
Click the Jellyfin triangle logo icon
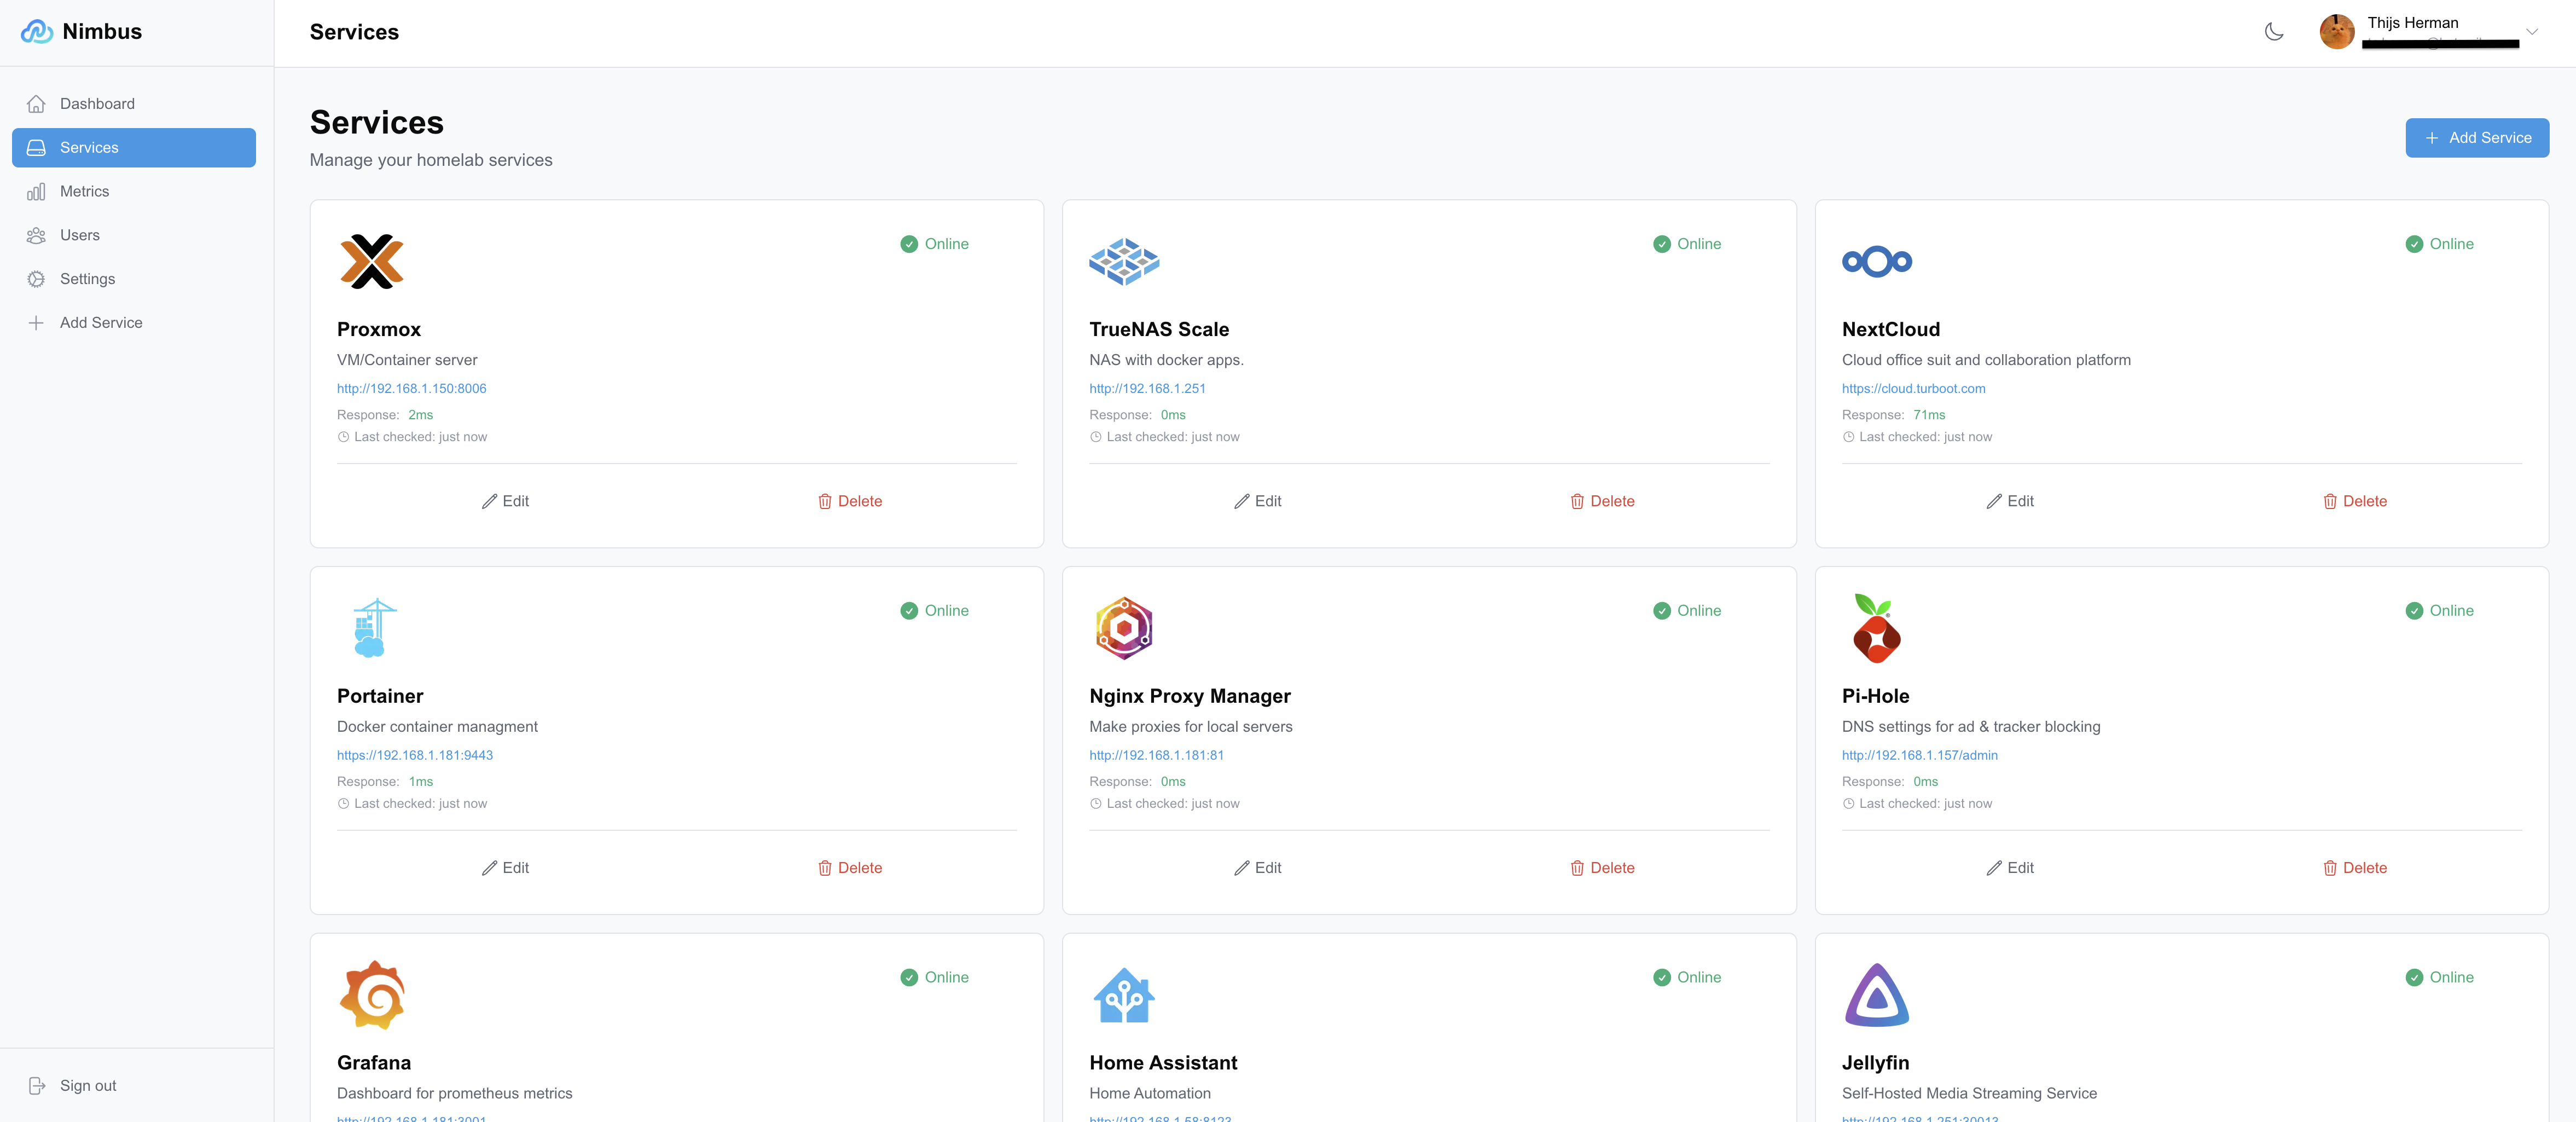coord(1876,995)
